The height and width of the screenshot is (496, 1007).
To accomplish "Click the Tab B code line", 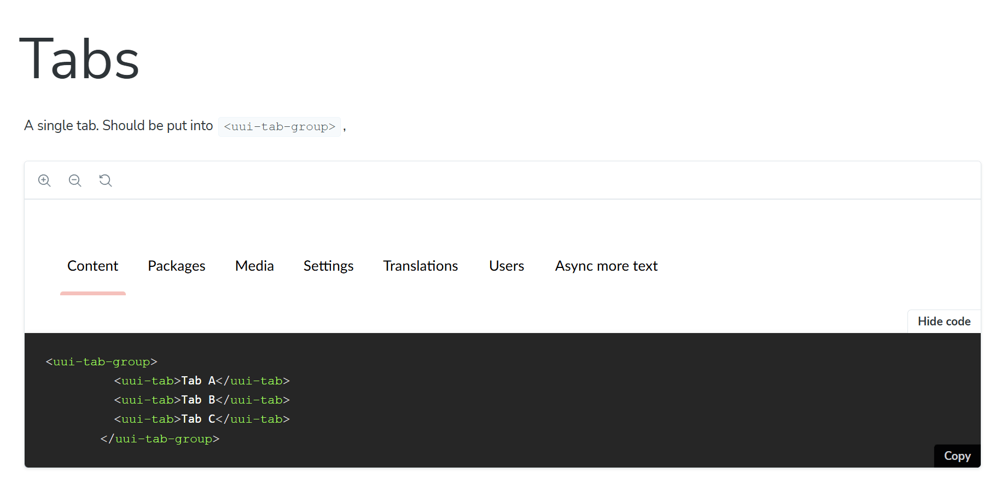I will click(202, 400).
